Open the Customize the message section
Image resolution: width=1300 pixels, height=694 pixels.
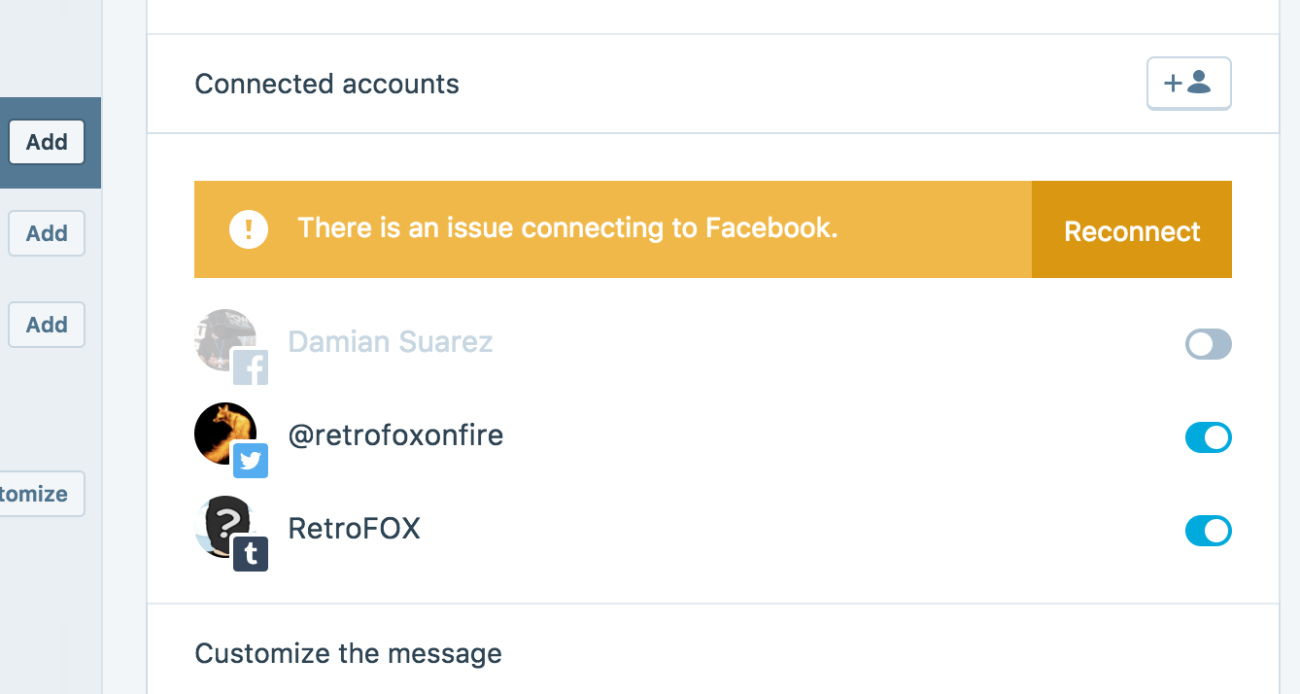348,653
